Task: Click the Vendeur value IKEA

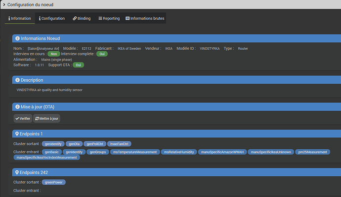Action: pos(169,49)
